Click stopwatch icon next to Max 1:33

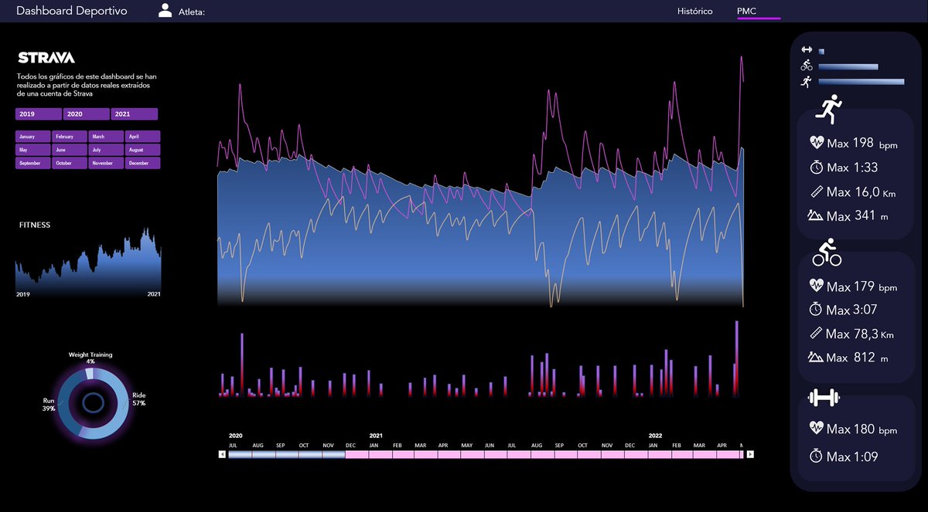[817, 167]
